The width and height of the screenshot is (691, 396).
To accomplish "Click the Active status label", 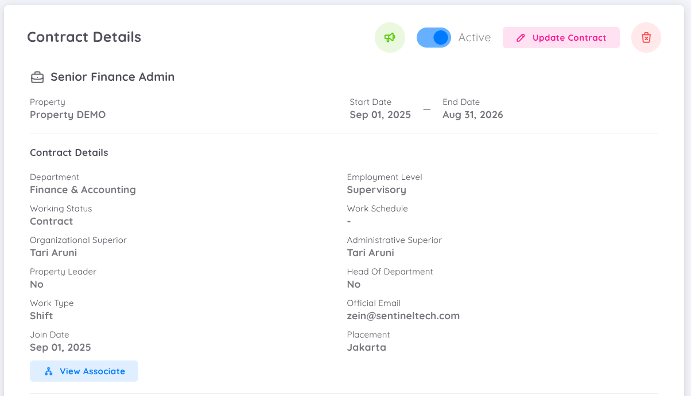I will click(x=475, y=37).
